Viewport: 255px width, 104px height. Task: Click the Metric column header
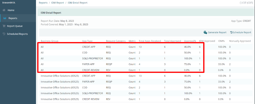(132, 41)
